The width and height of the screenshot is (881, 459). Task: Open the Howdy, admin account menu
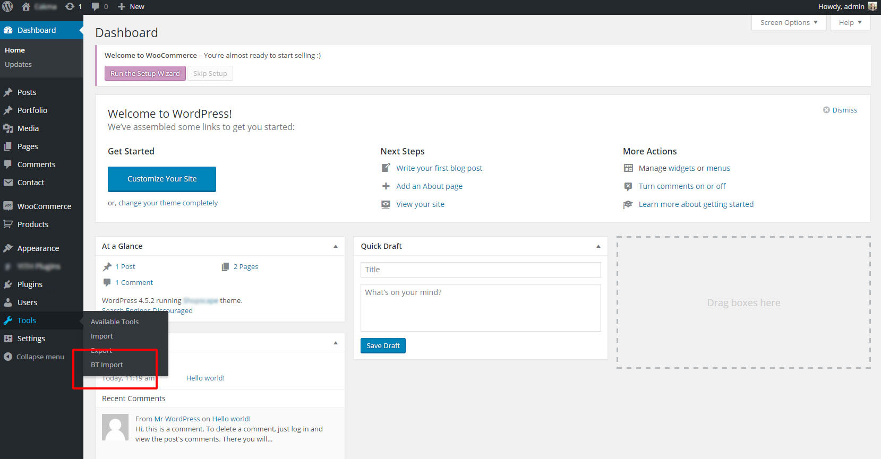tap(848, 6)
